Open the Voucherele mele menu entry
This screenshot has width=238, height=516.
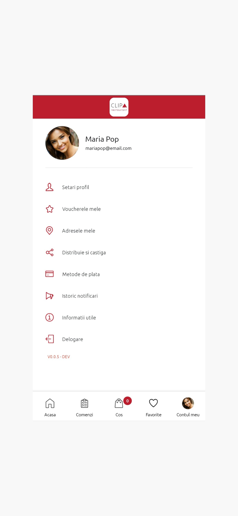119,209
